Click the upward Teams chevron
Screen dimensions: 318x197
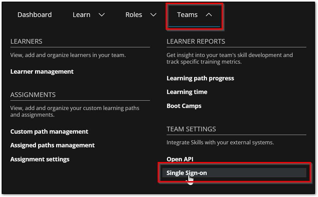(209, 15)
